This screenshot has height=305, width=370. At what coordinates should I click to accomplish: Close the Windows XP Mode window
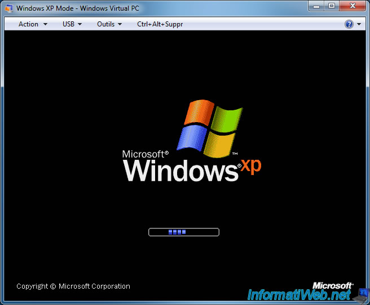(353, 6)
